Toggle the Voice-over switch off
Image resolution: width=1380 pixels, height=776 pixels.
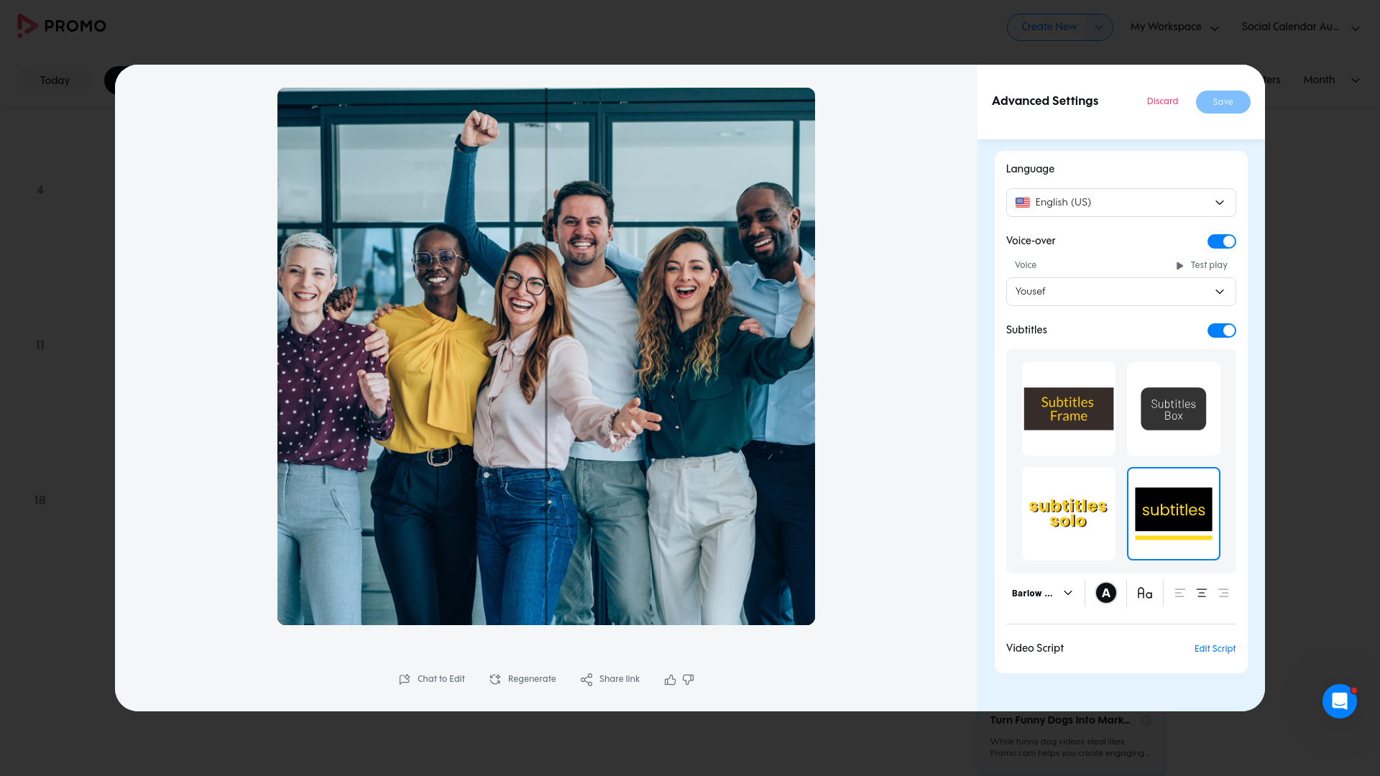pos(1222,241)
